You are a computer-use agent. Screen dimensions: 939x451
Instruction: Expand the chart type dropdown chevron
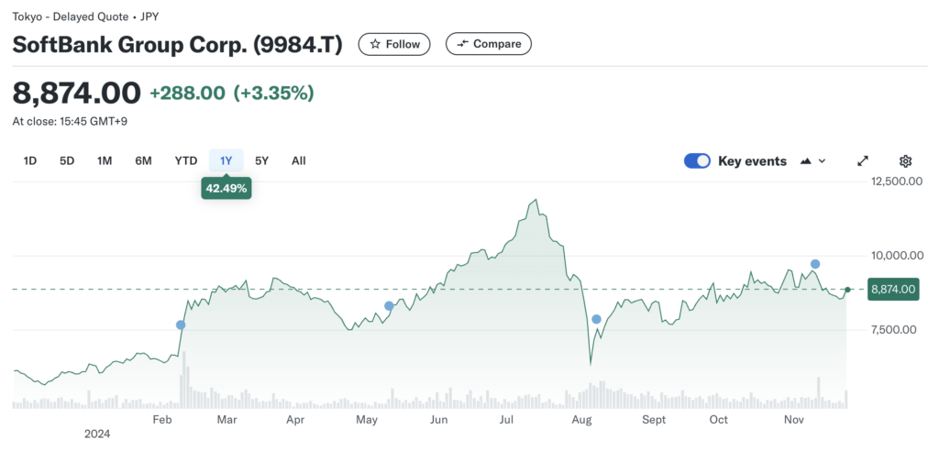(x=822, y=160)
